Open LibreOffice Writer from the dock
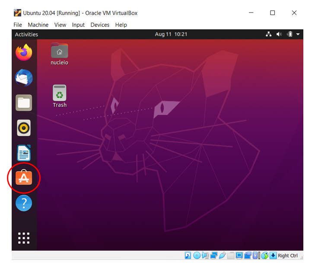Image resolution: width=315 pixels, height=269 pixels. (x=24, y=153)
